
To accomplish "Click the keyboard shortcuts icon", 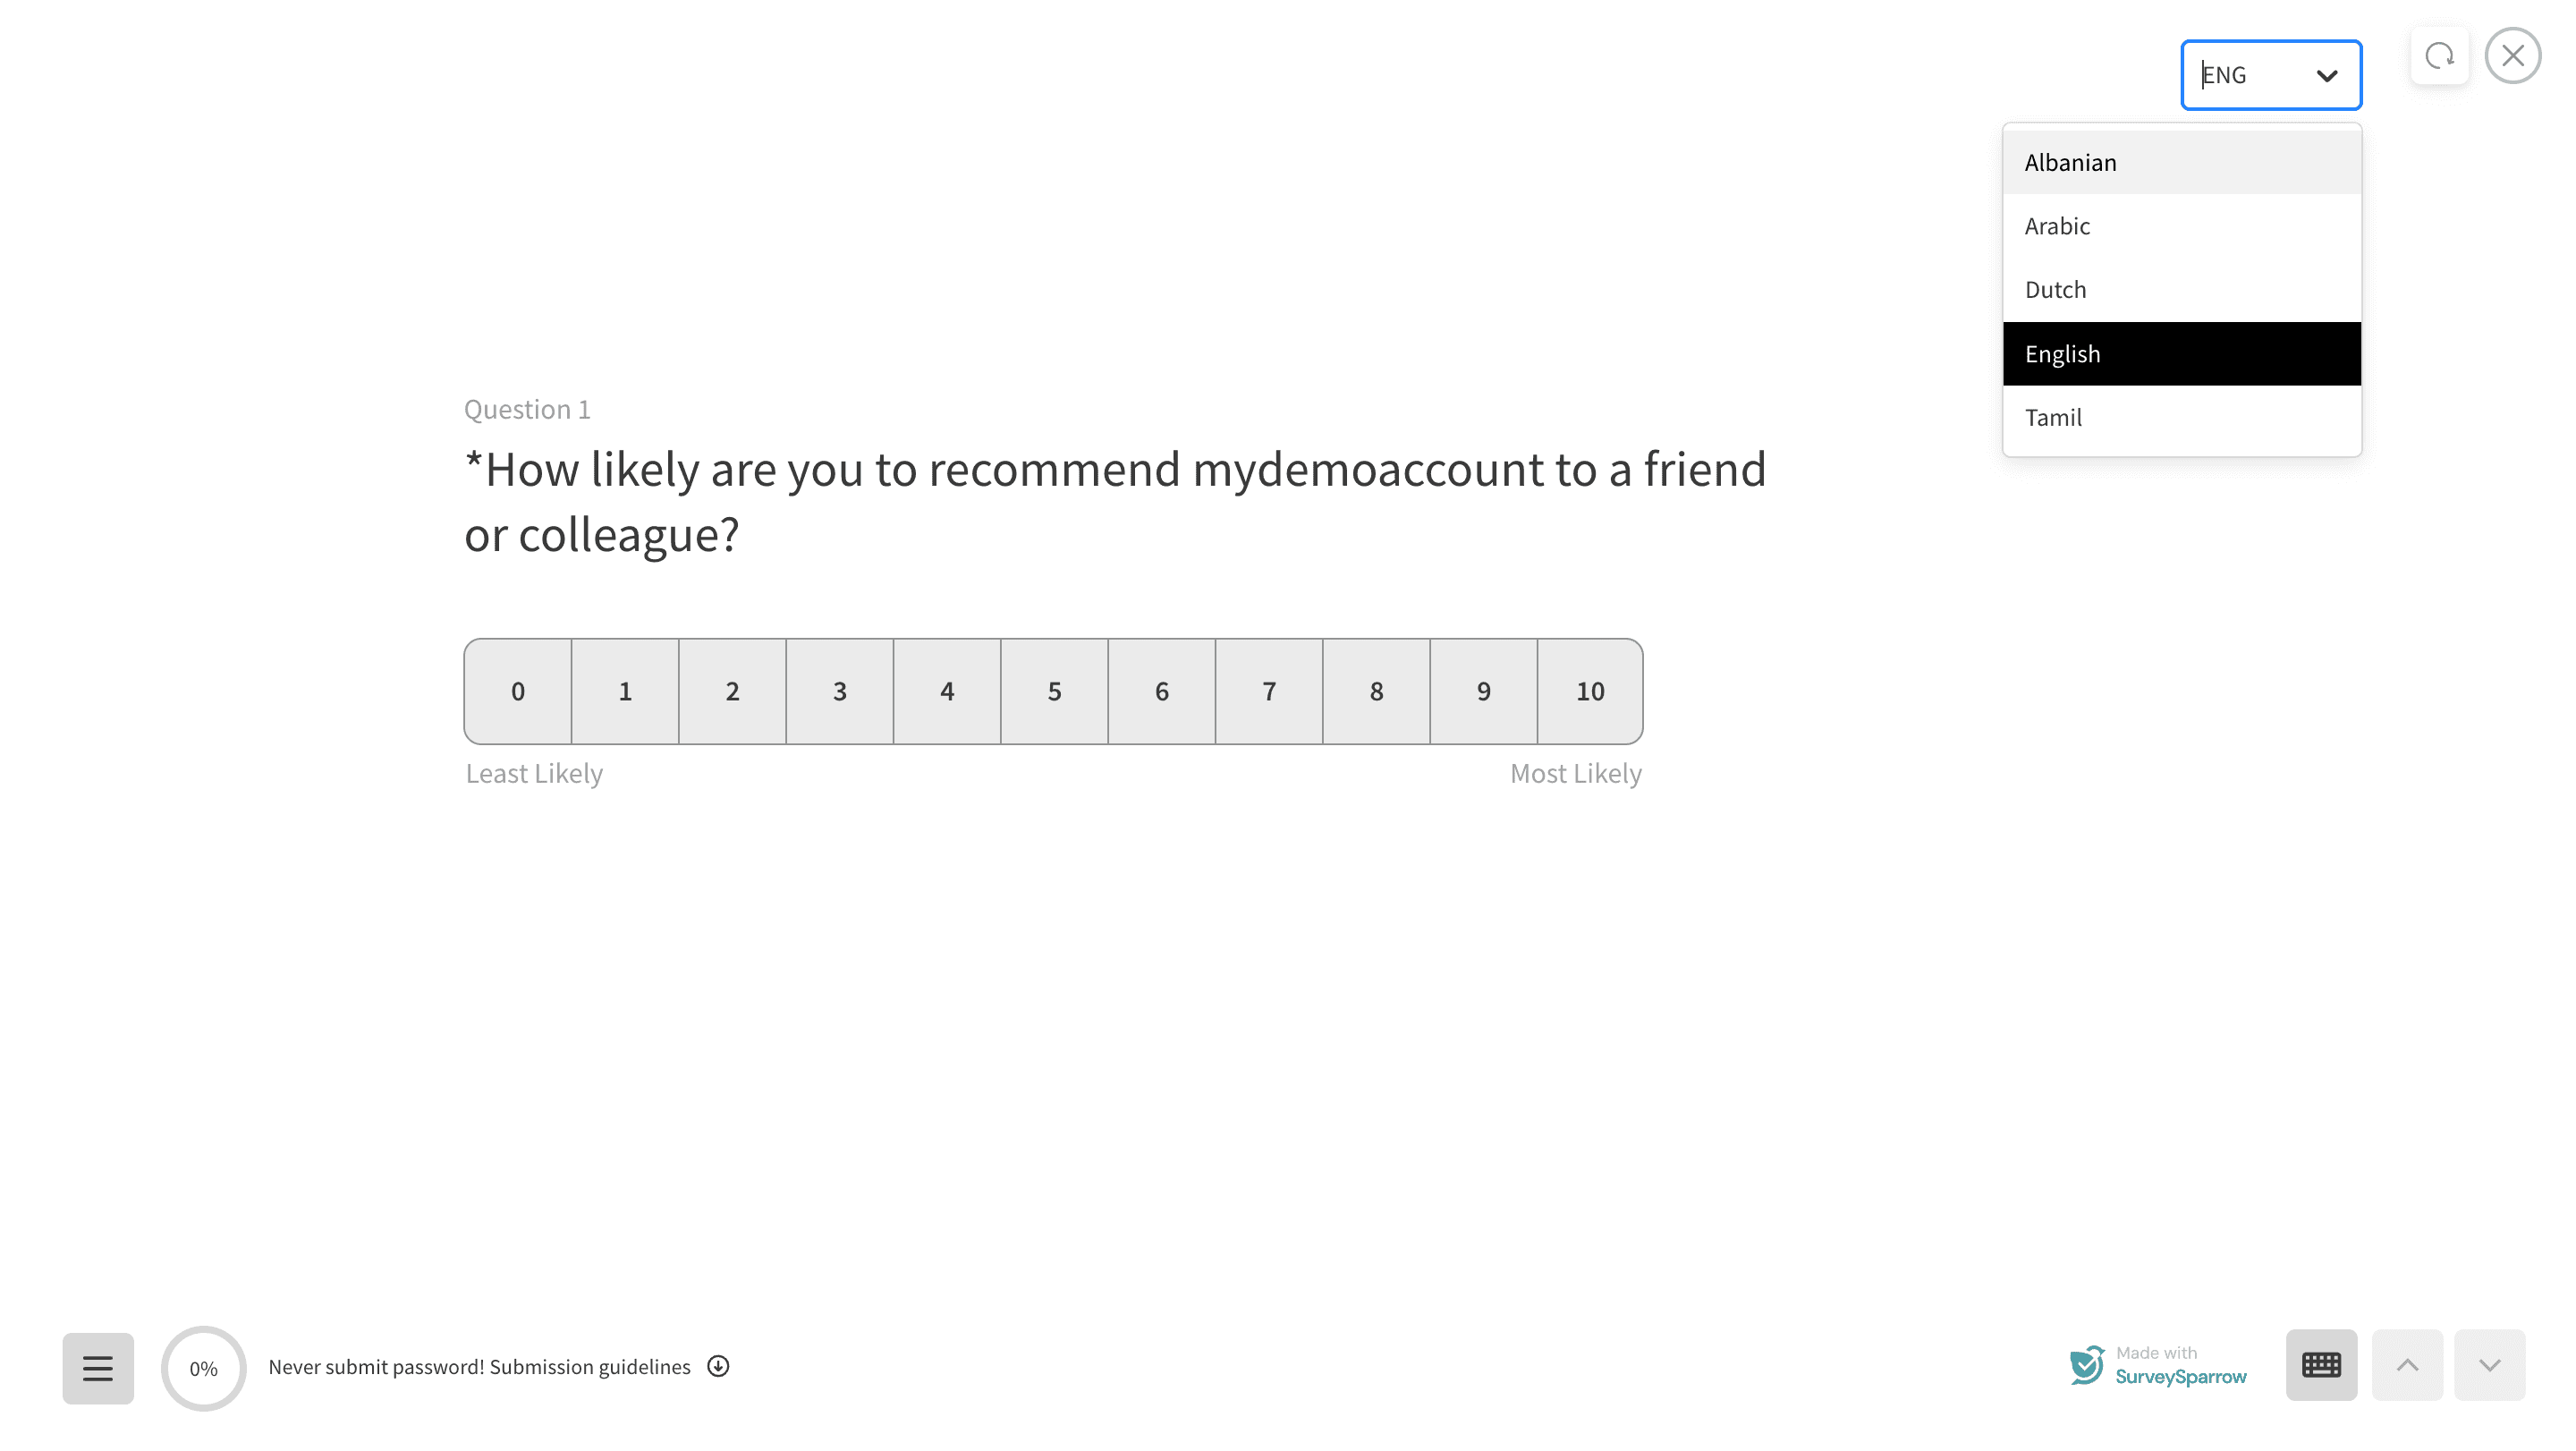I will click(2321, 1365).
